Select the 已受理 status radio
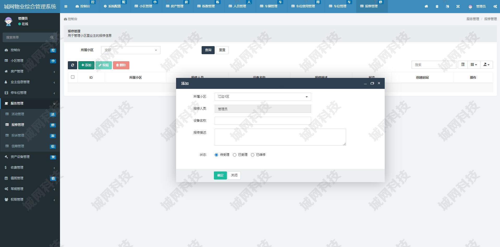This screenshot has width=500, height=247. (x=234, y=155)
